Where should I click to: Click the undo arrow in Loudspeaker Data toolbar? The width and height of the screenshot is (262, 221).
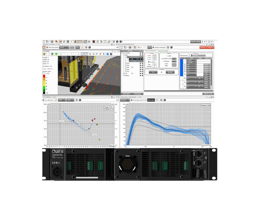click(139, 48)
